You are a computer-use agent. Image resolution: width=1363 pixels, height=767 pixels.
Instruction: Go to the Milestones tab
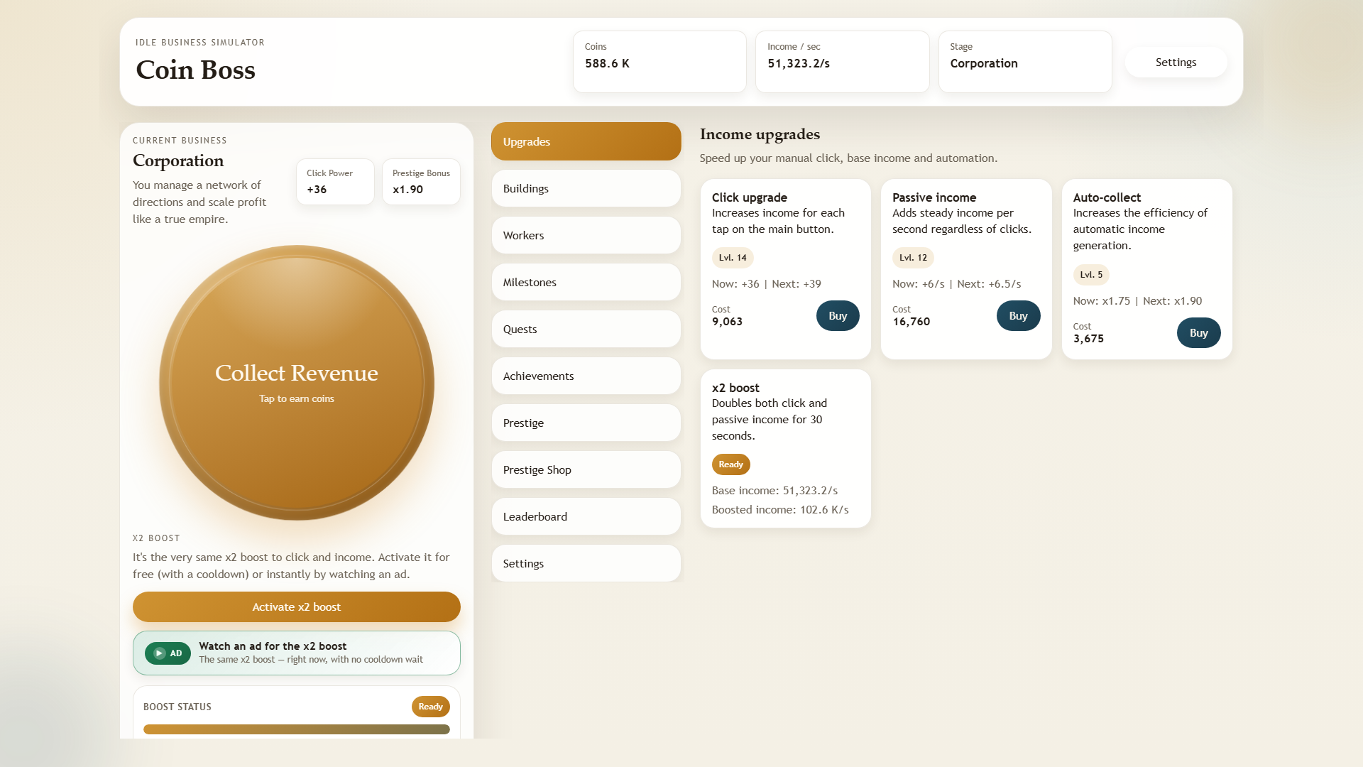point(586,282)
